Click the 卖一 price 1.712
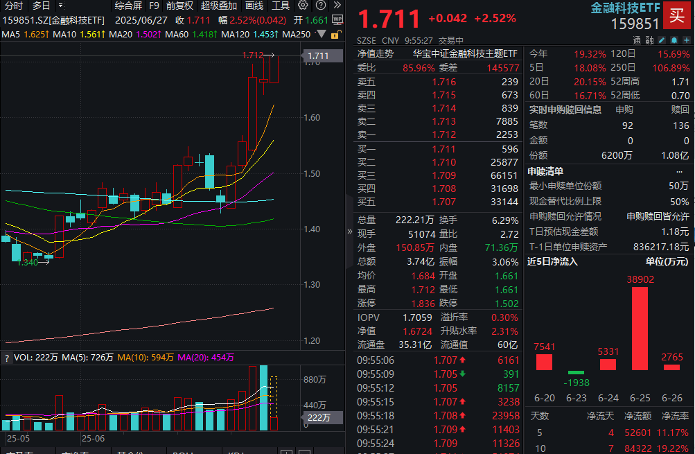The height and width of the screenshot is (454, 695). (x=443, y=134)
